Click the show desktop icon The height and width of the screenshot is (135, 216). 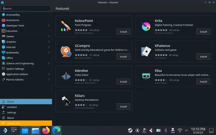[x=211, y=130]
